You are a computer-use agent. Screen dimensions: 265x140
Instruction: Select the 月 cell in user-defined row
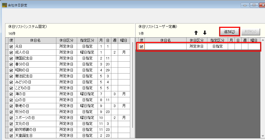(231, 46)
